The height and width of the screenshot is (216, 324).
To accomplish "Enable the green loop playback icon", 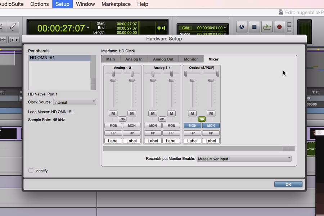I will (x=267, y=27).
